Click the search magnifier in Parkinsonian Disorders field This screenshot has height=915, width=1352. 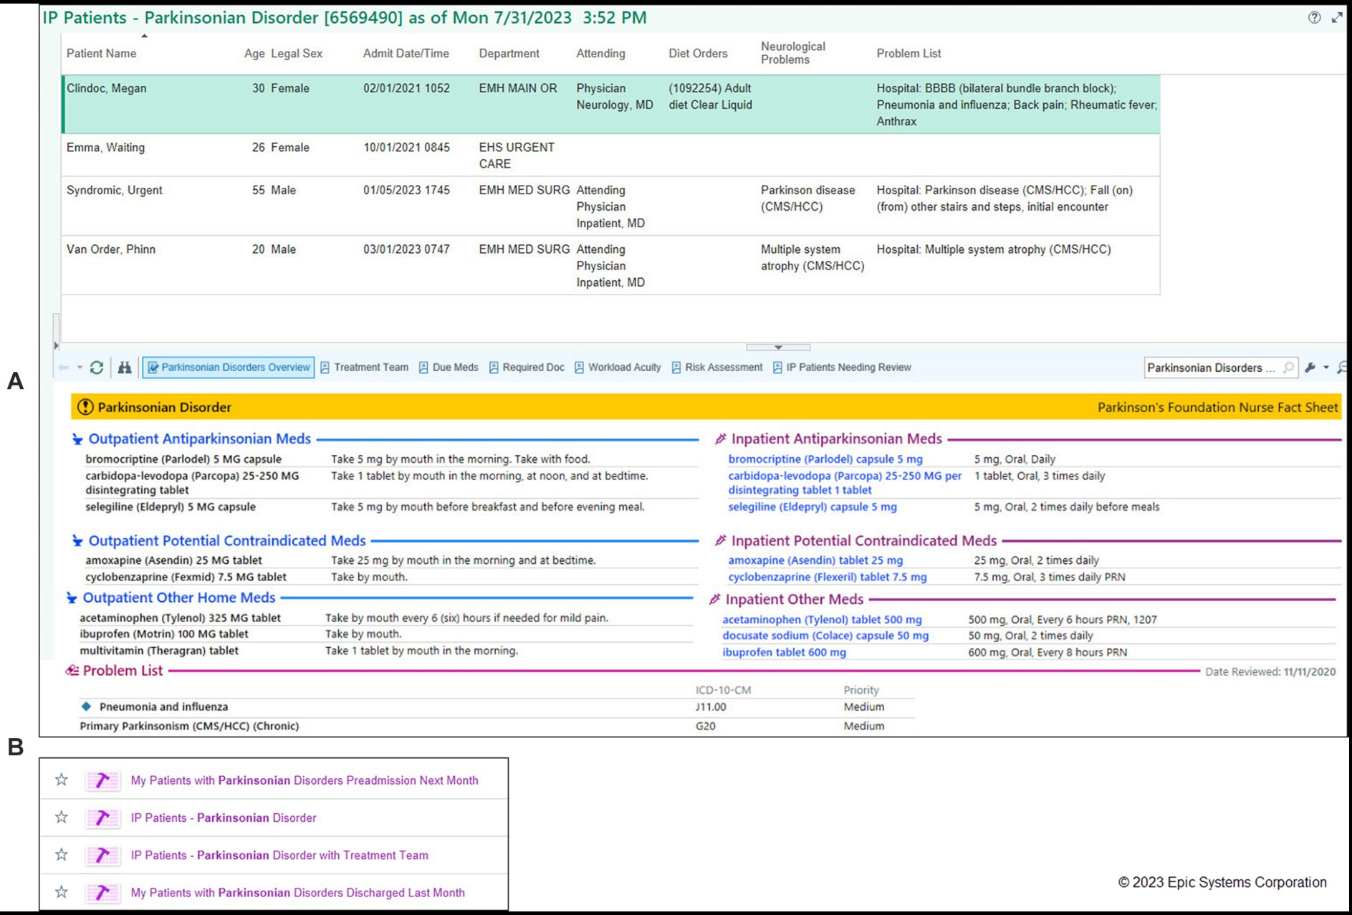(x=1288, y=368)
